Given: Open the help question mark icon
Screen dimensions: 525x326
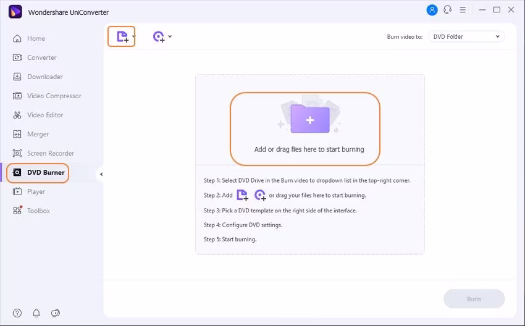Looking at the screenshot, I should coord(17,313).
